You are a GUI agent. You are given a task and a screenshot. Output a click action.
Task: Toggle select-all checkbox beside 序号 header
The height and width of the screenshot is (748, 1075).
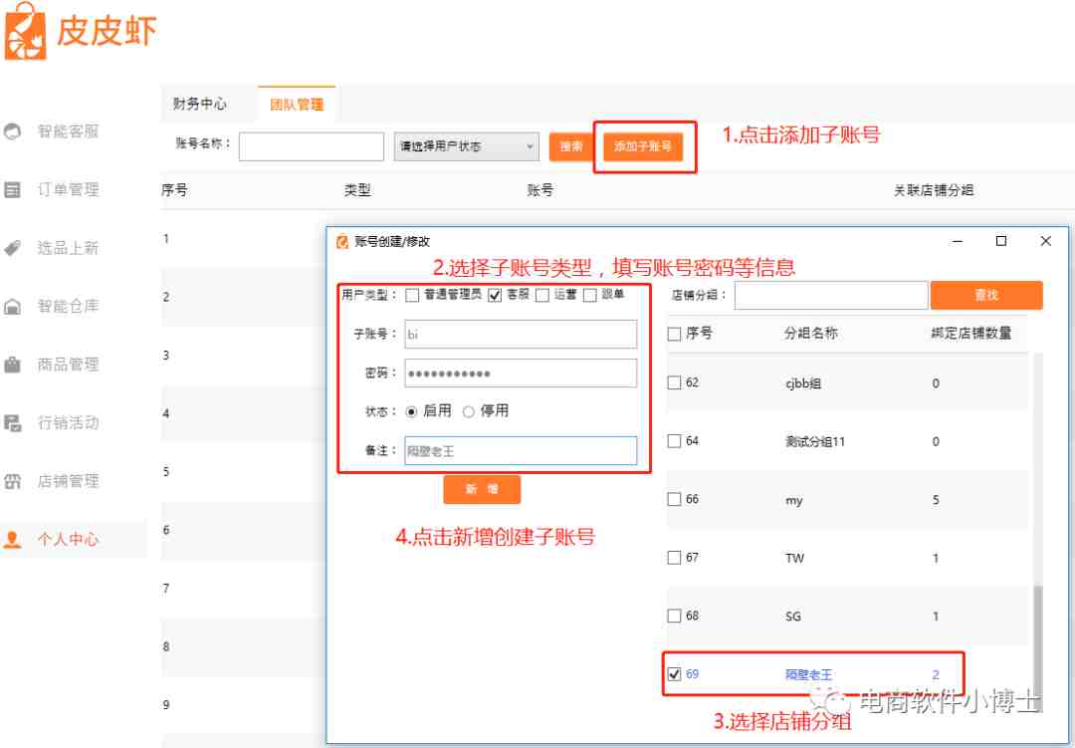click(x=674, y=334)
